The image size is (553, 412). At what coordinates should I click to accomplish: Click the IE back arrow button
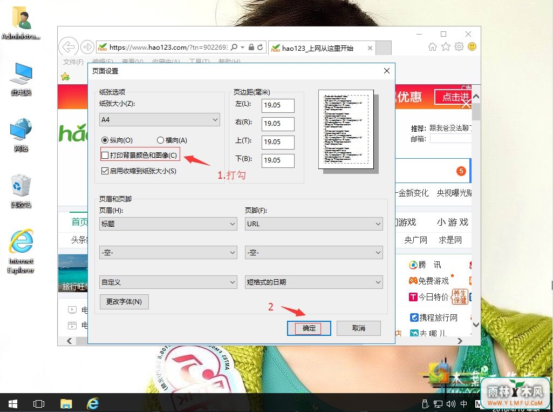tap(69, 46)
